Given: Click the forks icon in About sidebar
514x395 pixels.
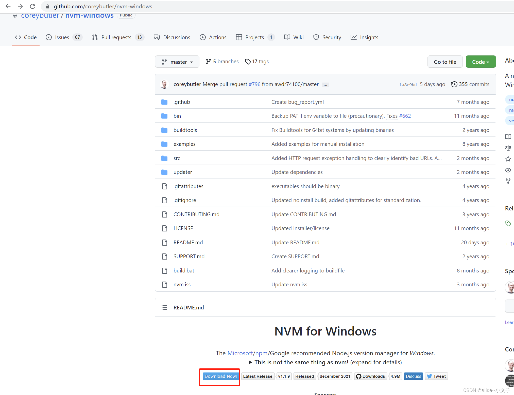Looking at the screenshot, I should [x=508, y=181].
